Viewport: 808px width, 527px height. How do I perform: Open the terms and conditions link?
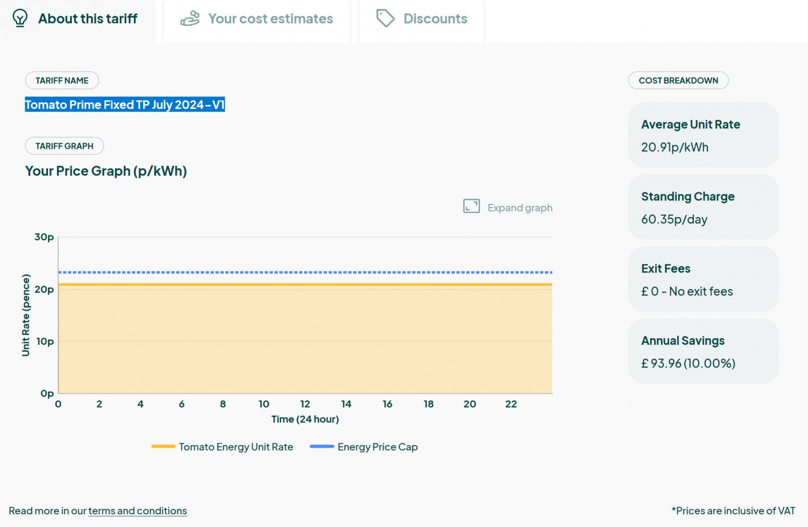[137, 511]
